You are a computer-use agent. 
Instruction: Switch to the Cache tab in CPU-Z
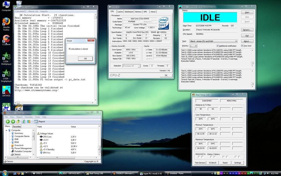coord(120,12)
